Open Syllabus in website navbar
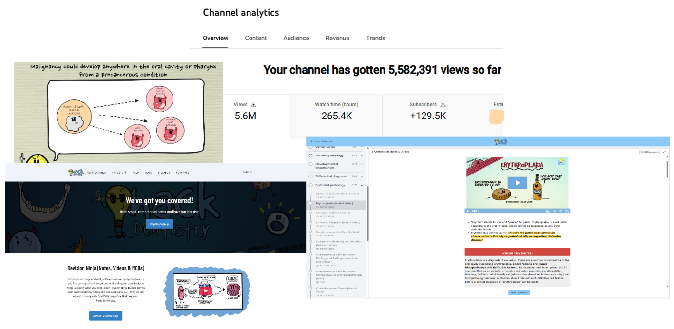 point(164,173)
